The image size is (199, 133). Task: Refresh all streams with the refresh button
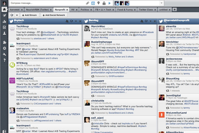tap(12, 15)
